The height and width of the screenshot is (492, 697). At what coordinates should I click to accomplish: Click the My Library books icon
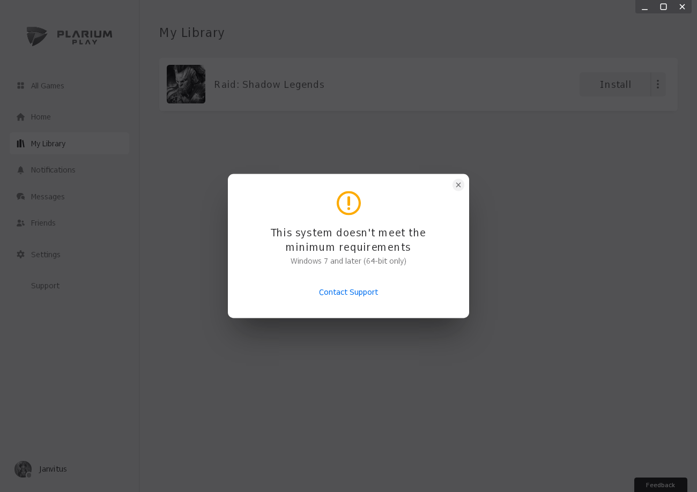(21, 144)
